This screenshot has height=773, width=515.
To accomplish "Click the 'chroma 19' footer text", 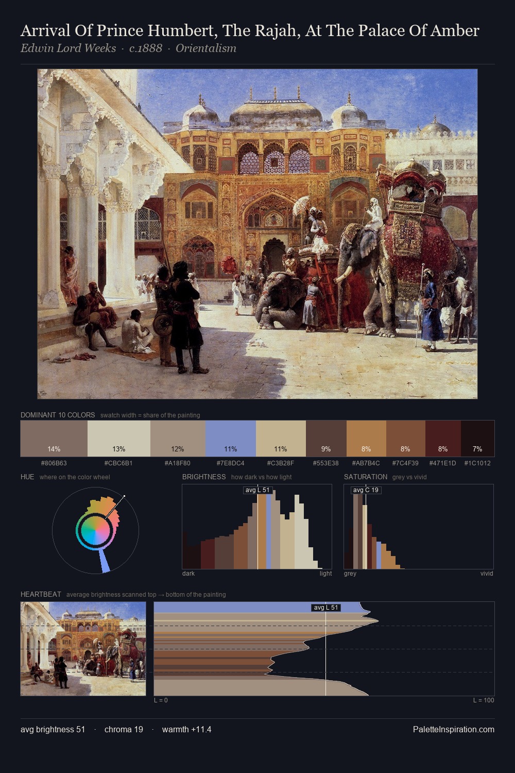I will coord(124,729).
